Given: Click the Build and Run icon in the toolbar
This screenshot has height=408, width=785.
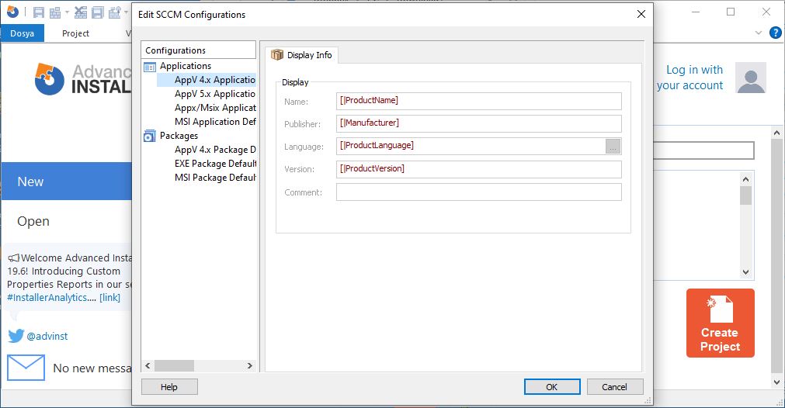Looking at the screenshot, I should tap(115, 12).
